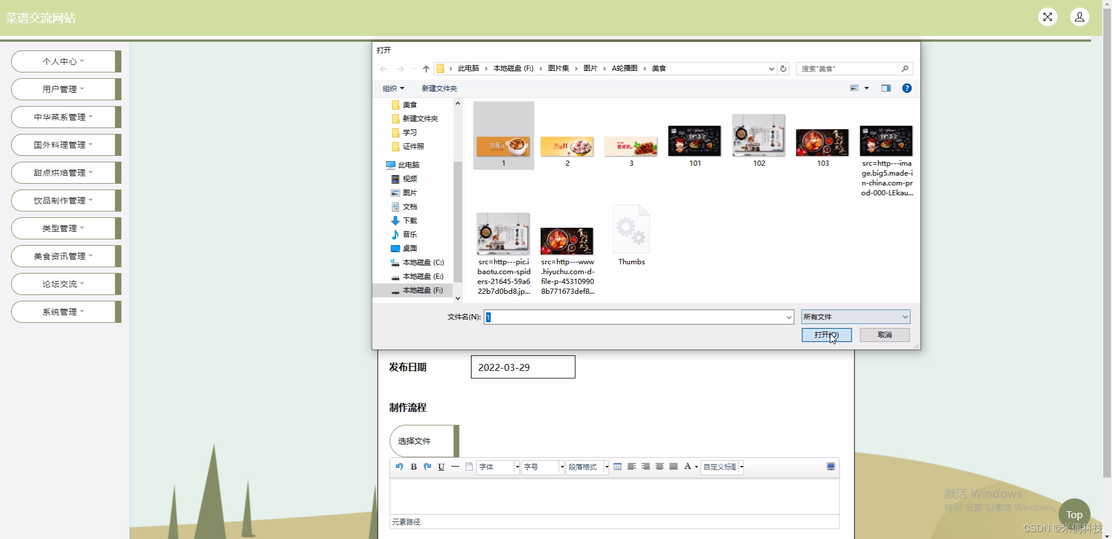Click the navigation tree scroll down arrow

click(458, 298)
